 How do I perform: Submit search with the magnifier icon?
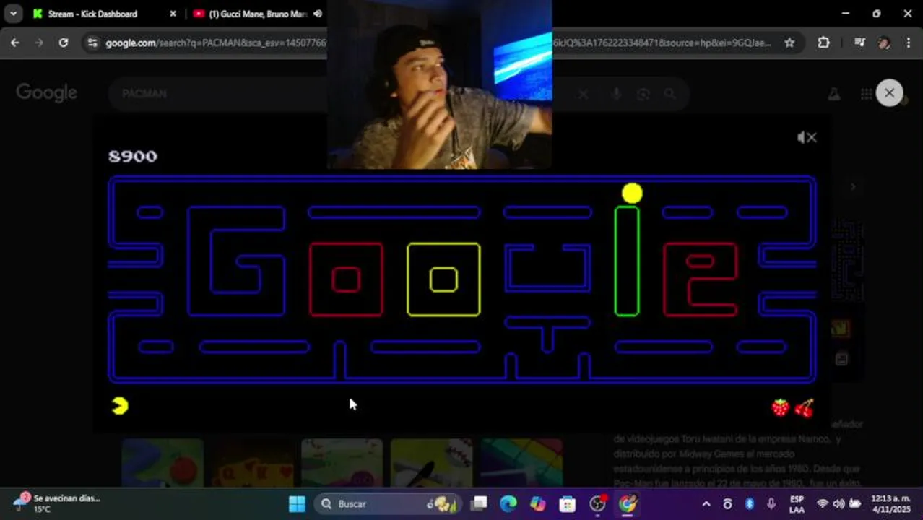[670, 94]
